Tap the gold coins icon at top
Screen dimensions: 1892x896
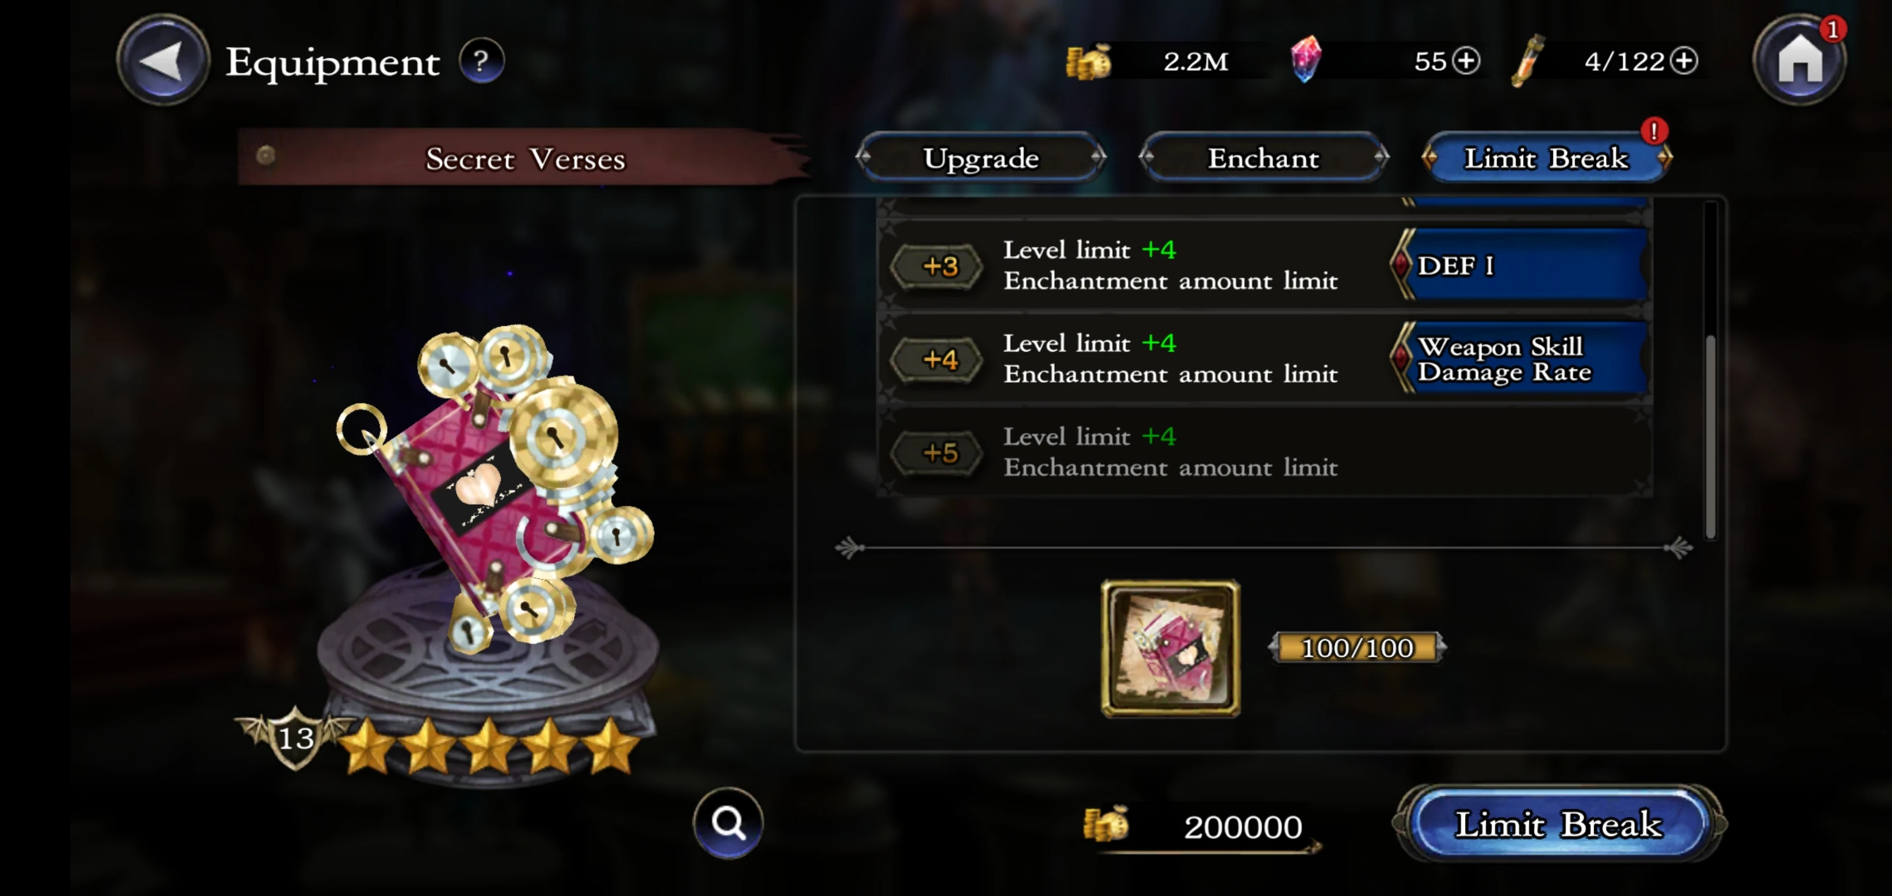pos(1089,61)
